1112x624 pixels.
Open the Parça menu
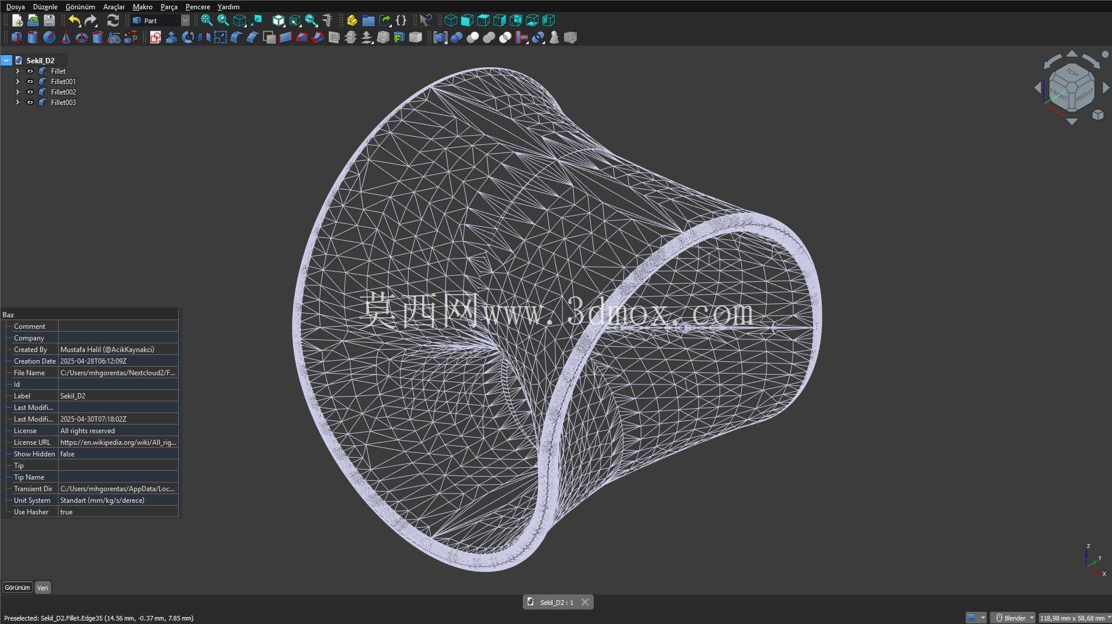click(x=169, y=7)
